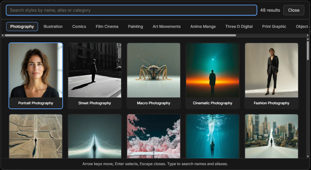Choose the Portrait Photography style card
Screen dimensions: 311x170
(x=36, y=76)
